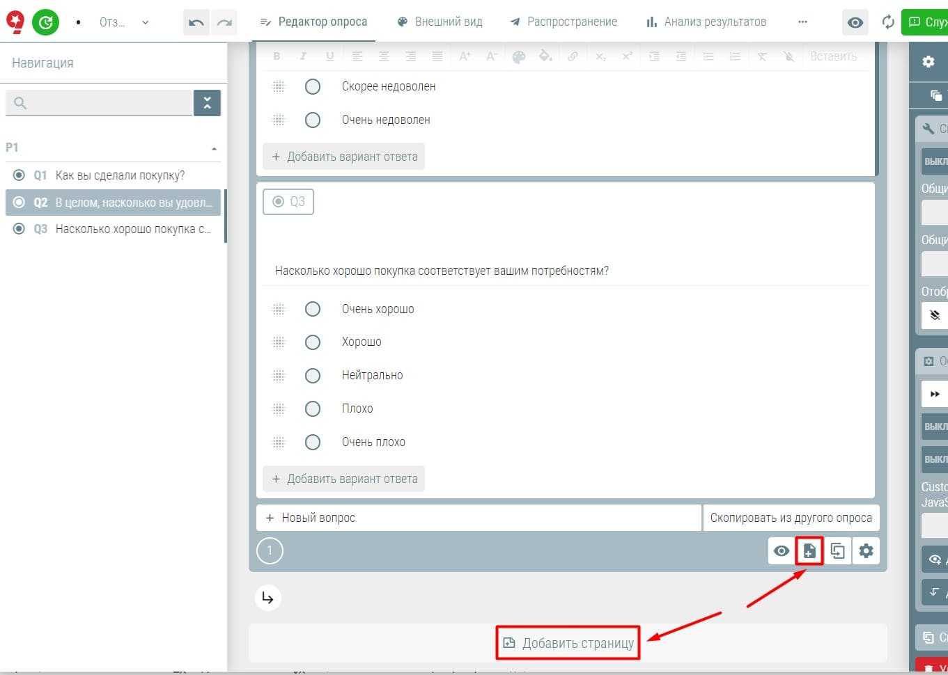Image resolution: width=948 pixels, height=675 pixels.
Task: Select the 'Очень недоволен' radio button
Action: (x=313, y=120)
